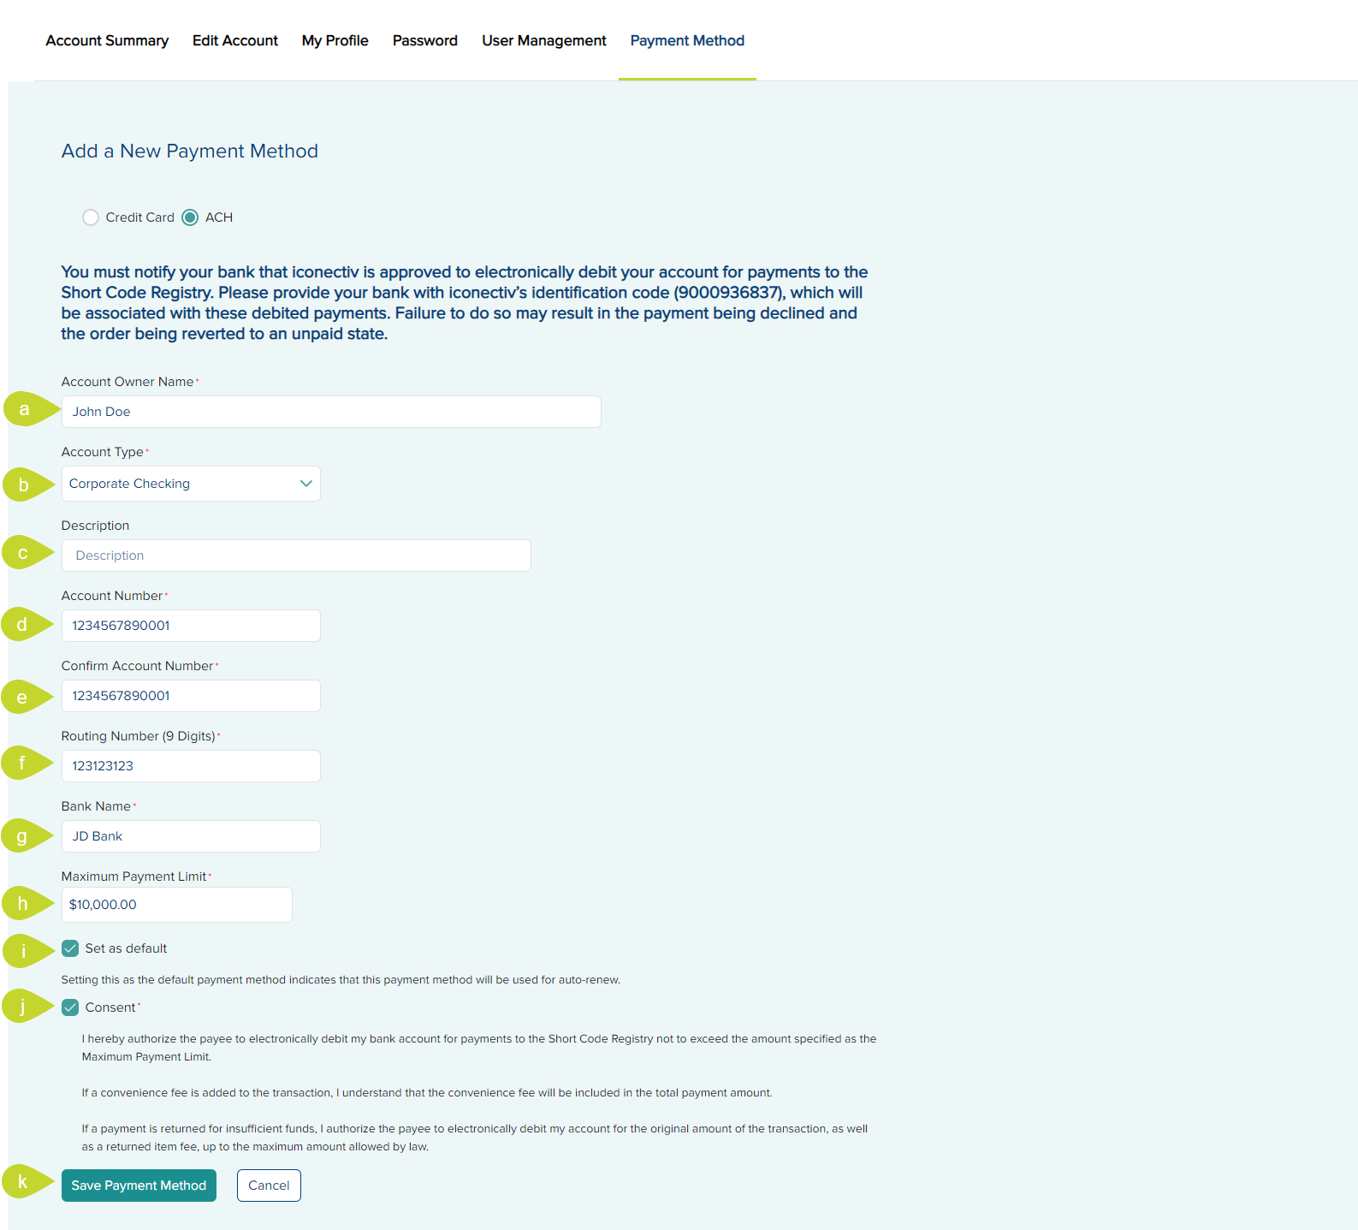Click the Account Owner Name field

pyautogui.click(x=331, y=412)
